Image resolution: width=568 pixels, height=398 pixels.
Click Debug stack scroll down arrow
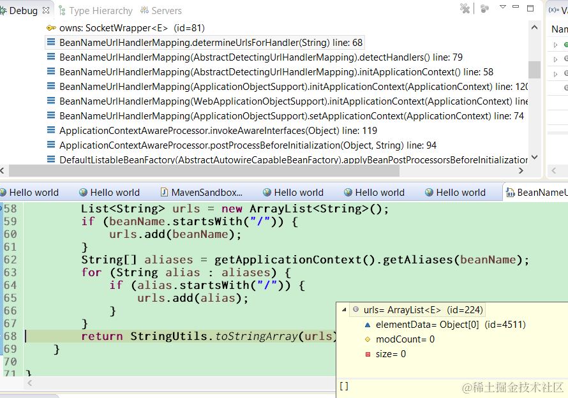point(534,157)
